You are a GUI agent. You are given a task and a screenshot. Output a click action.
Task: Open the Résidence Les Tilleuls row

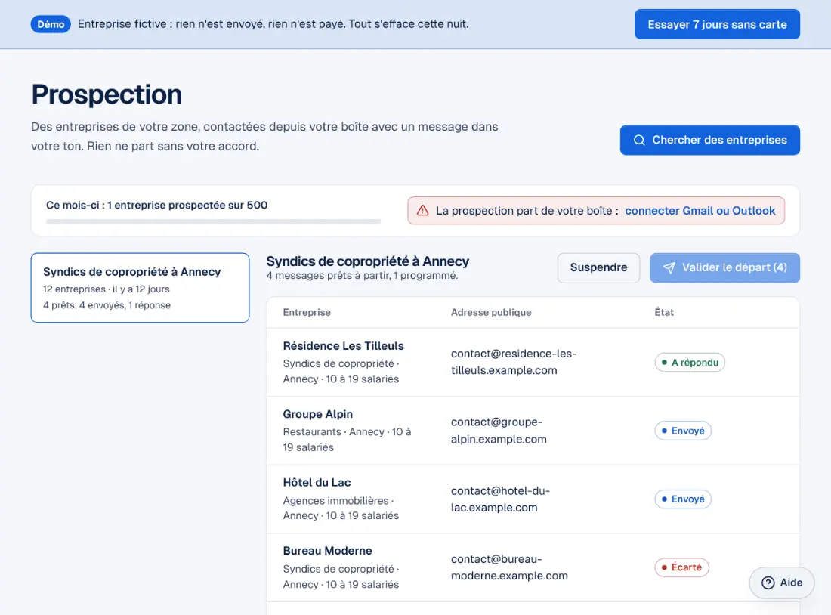pos(533,362)
